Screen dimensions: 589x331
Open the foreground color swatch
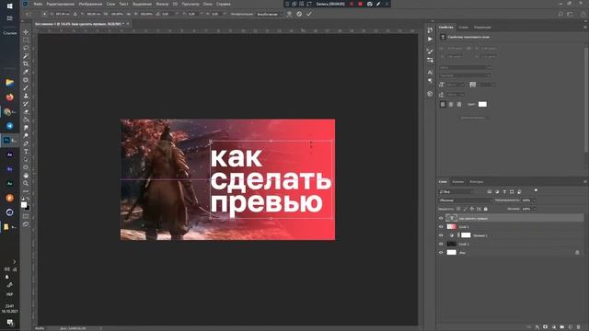[x=24, y=205]
